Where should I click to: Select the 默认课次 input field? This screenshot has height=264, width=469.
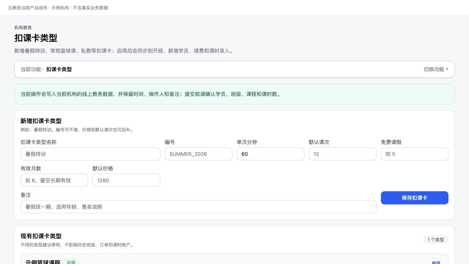point(343,154)
